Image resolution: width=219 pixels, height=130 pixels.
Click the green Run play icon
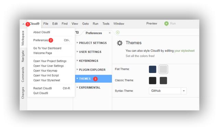pos(166,24)
